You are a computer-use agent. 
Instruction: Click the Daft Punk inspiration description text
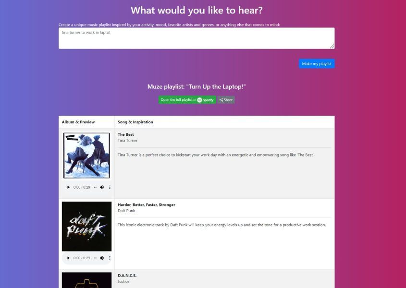point(222,225)
